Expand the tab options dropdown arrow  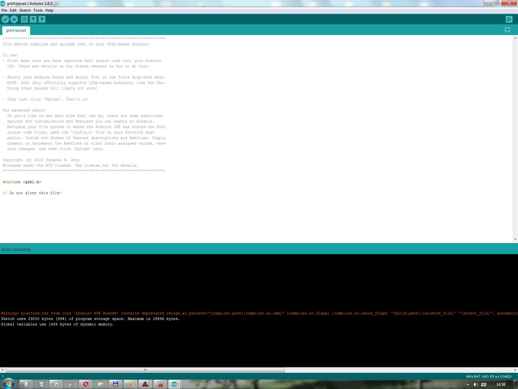[507, 30]
